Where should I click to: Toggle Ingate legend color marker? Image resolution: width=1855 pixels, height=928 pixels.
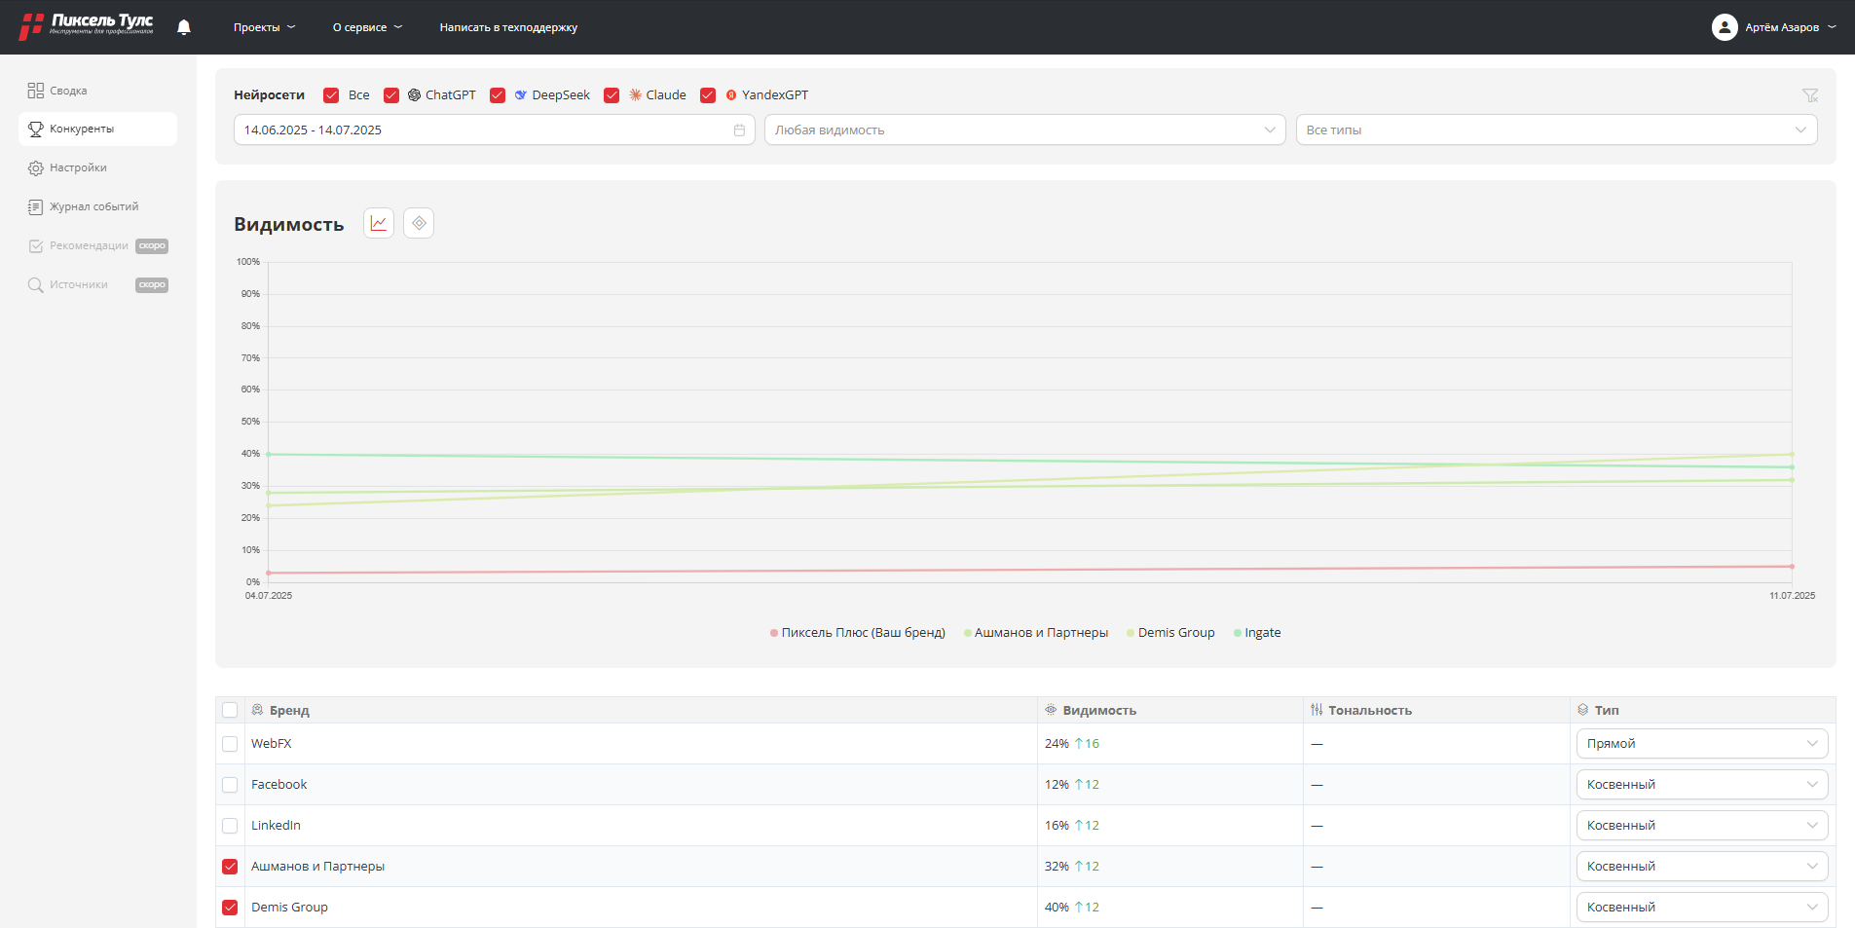[1238, 633]
